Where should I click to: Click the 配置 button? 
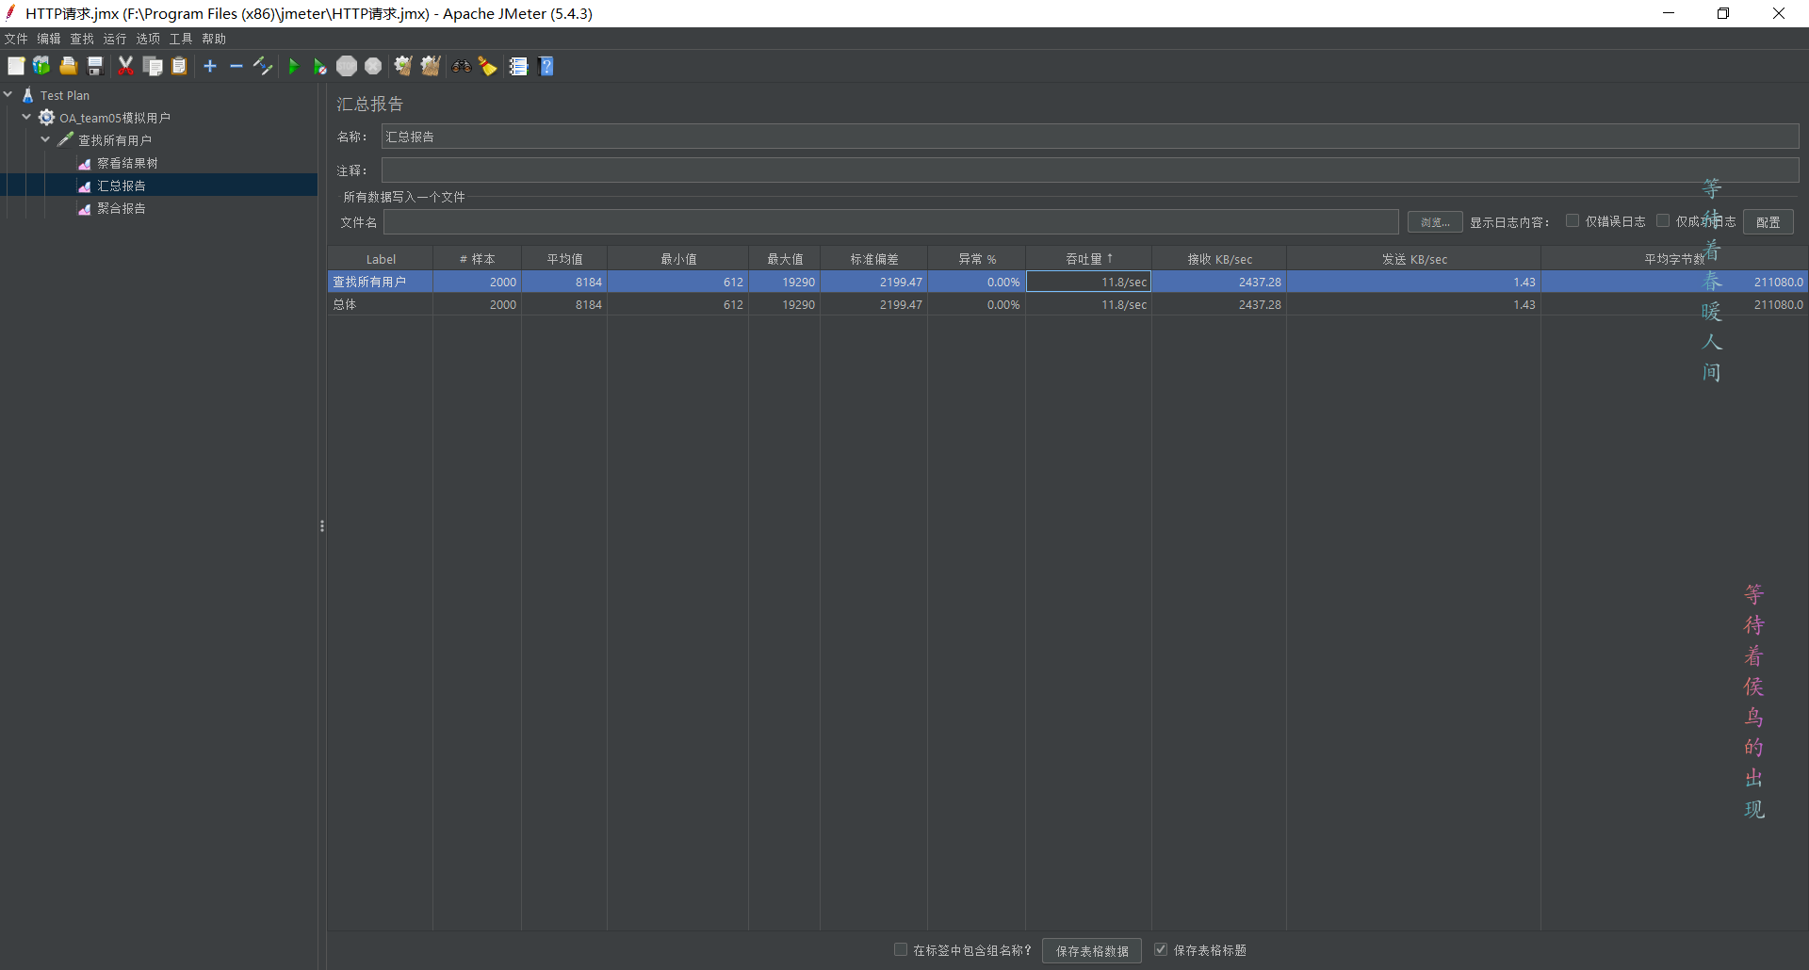point(1768,222)
